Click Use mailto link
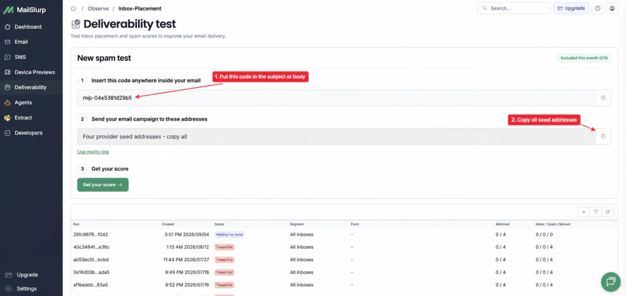Image resolution: width=626 pixels, height=296 pixels. (93, 152)
